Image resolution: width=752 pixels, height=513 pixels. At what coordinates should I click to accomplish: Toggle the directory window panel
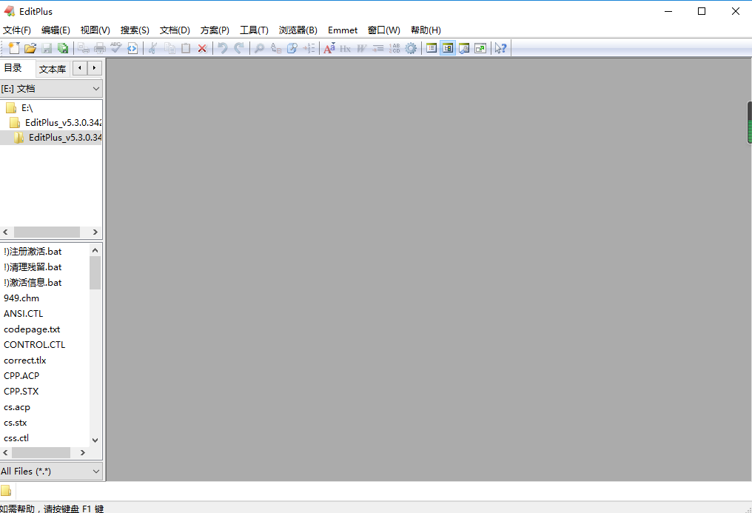pyautogui.click(x=447, y=48)
